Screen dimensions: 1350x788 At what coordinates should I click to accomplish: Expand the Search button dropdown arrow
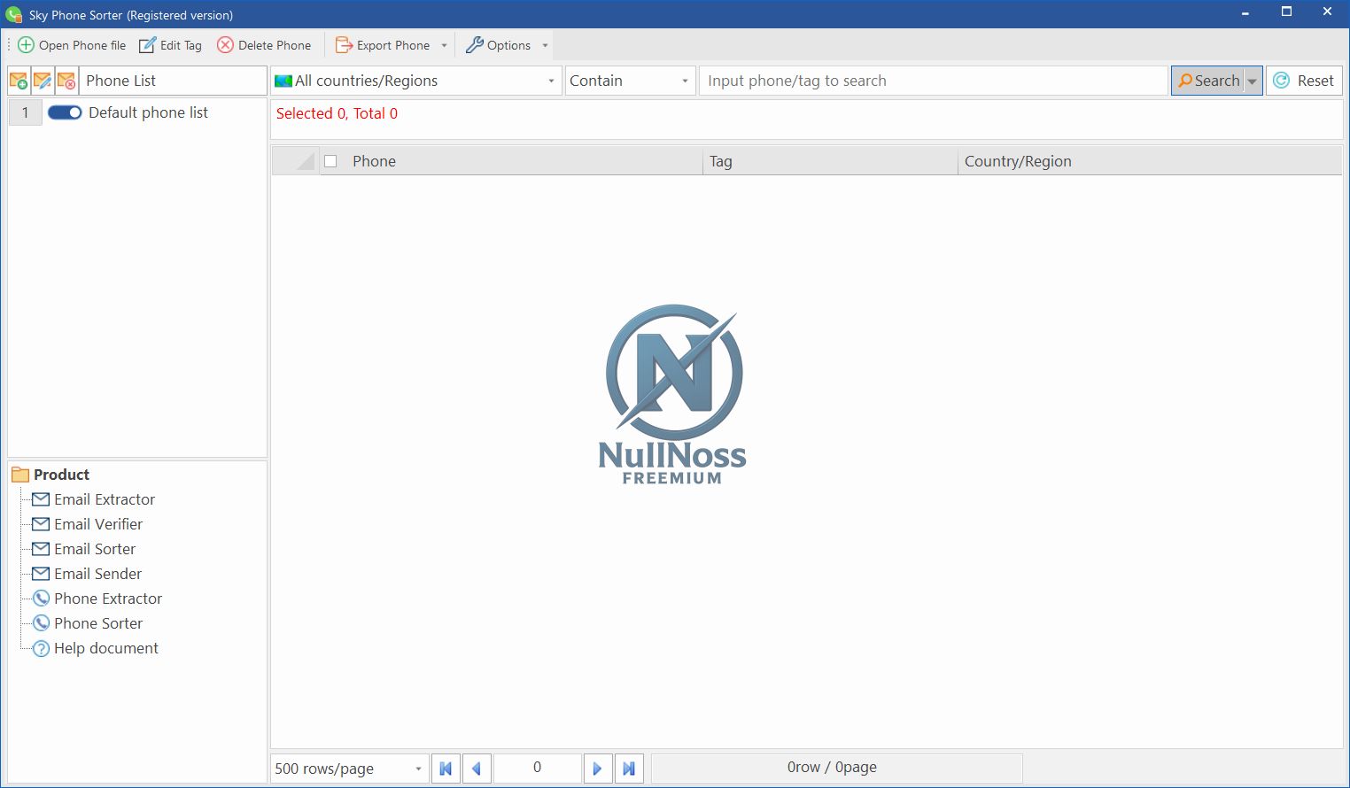(x=1253, y=81)
